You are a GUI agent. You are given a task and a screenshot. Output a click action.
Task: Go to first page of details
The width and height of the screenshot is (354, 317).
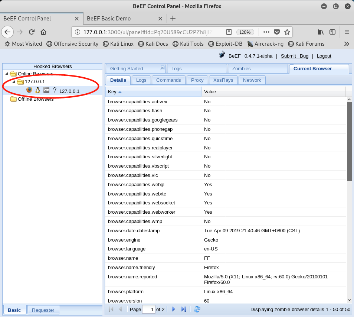point(111,309)
